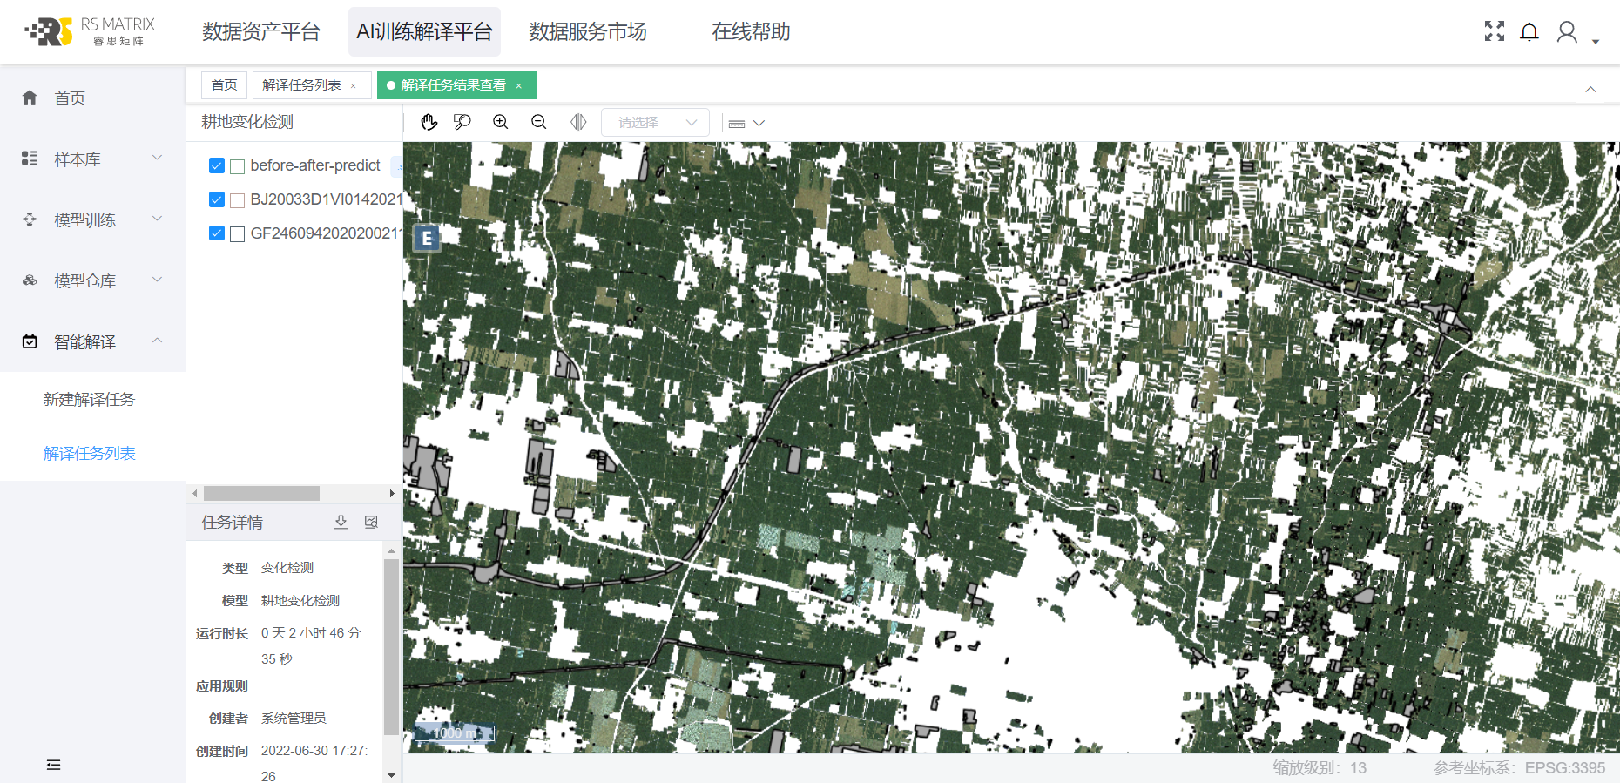
Task: Toggle the GF246094202020021 layer visibility checkbox
Action: [217, 233]
